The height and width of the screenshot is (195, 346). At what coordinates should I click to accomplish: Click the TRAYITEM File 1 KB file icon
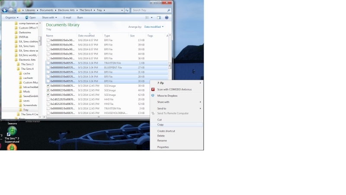pyautogui.click(x=48, y=63)
